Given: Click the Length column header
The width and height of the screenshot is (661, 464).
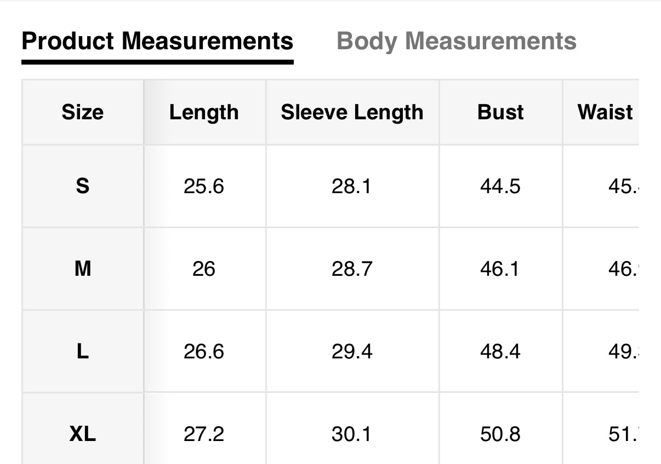Looking at the screenshot, I should 204,112.
